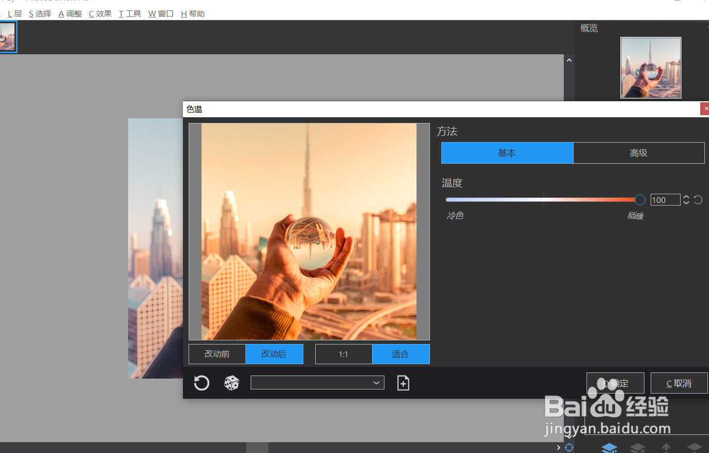Image resolution: width=709 pixels, height=453 pixels.
Task: Set preview zoom to 适合
Action: pyautogui.click(x=400, y=354)
